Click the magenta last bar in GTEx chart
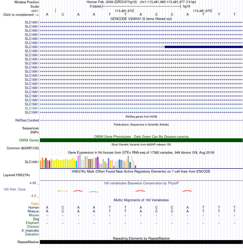Viewport: 243px width, 248px height. [135, 166]
